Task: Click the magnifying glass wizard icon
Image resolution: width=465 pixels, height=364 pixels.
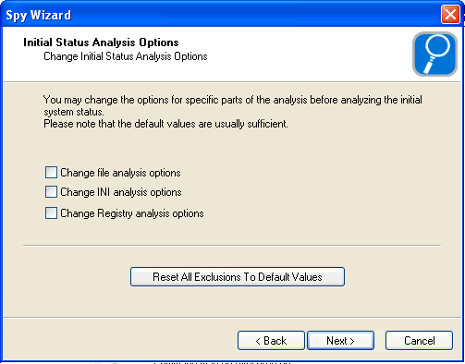Action: click(434, 55)
